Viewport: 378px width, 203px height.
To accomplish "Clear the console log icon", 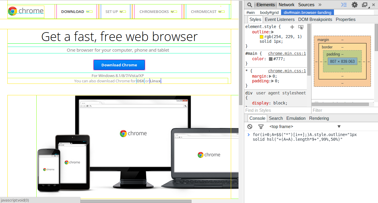I will (250, 127).
